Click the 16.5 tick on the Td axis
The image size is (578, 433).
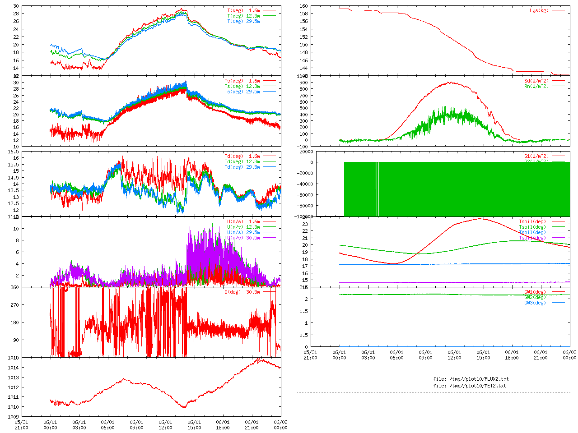click(13, 152)
